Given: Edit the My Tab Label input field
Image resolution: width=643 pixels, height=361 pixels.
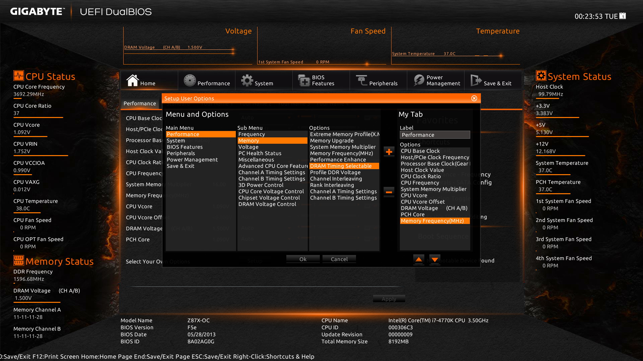Looking at the screenshot, I should point(435,135).
